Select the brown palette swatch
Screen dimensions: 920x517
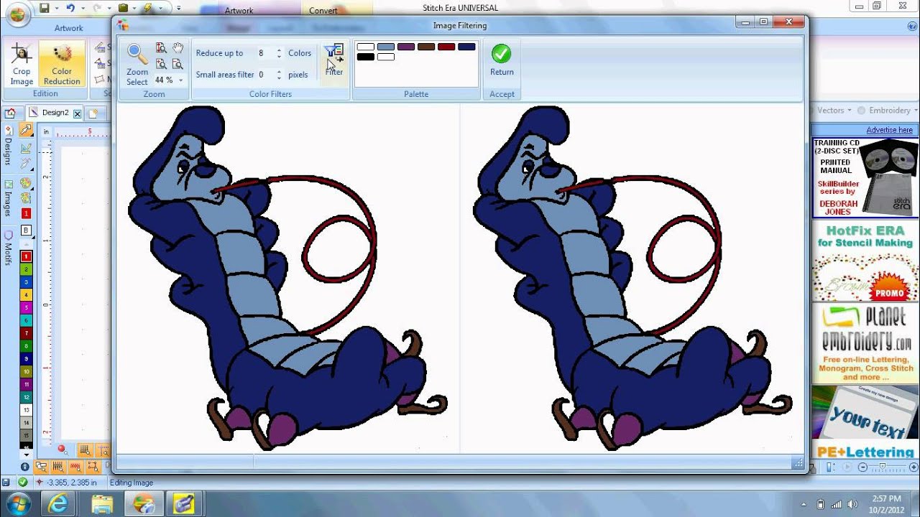point(426,47)
